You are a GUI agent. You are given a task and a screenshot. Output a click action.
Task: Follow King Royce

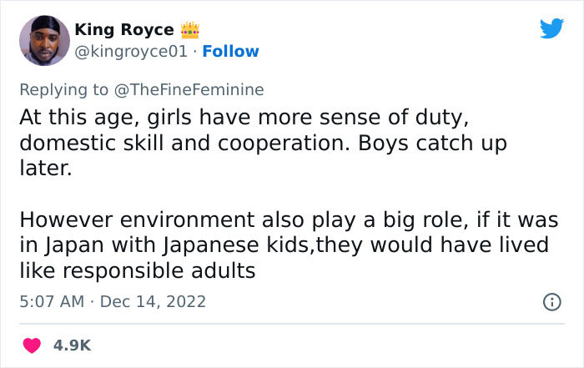tap(232, 52)
